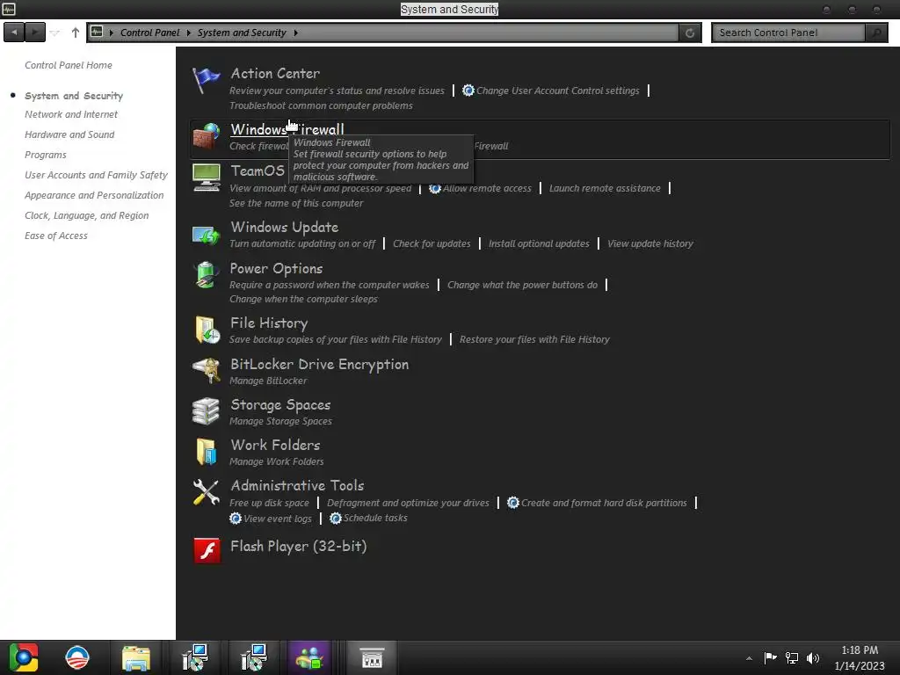900x675 pixels.
Task: Open the Windows Update icon
Action: click(x=206, y=234)
